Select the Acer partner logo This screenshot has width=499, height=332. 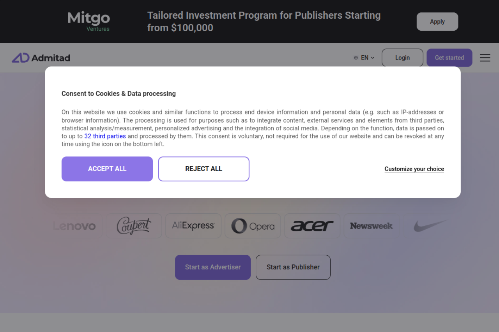point(312,226)
